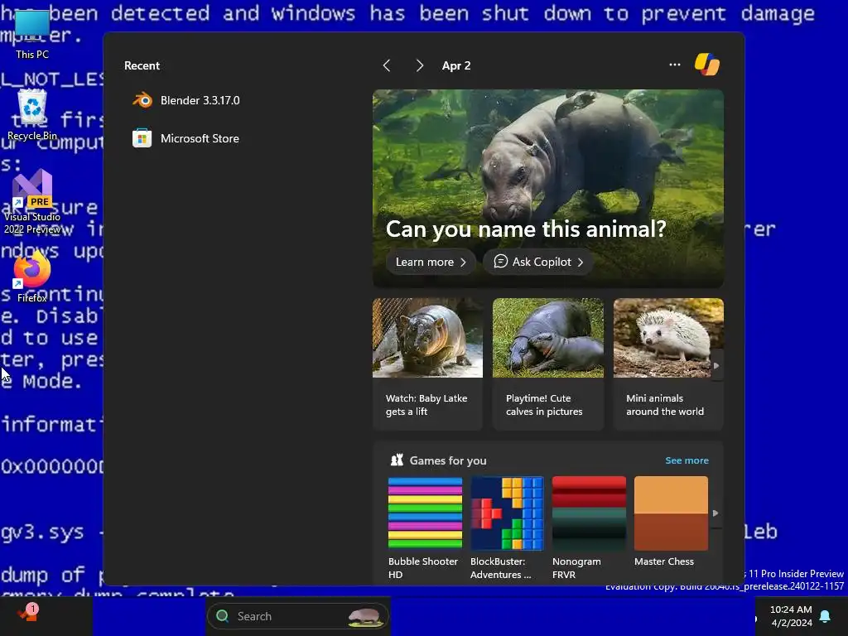Open BlockBuster: Adventures game
The image size is (848, 636).
click(x=507, y=528)
